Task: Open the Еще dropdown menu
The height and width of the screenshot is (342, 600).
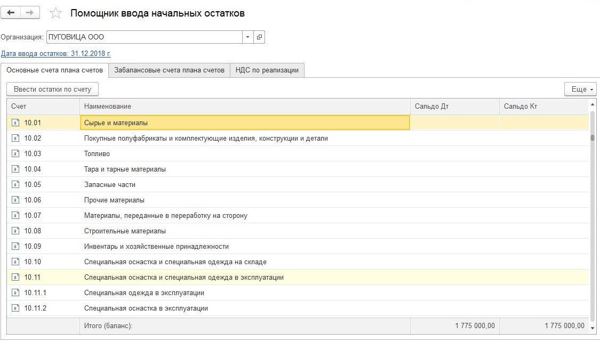Action: pos(580,89)
